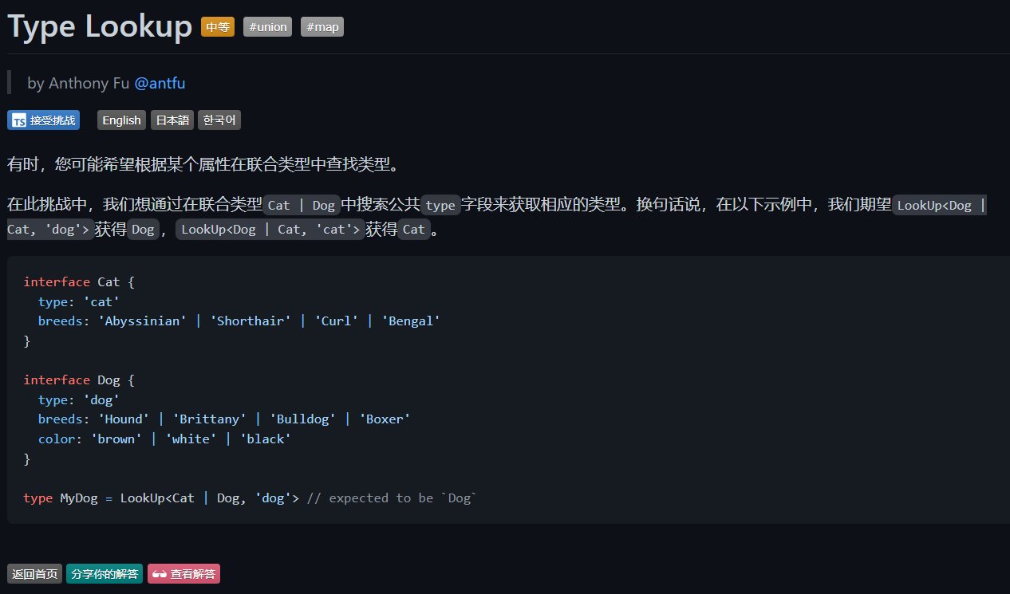The height and width of the screenshot is (594, 1010).
Task: Click 返回首页 to go back home
Action: click(34, 574)
